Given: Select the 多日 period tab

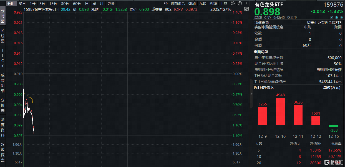Looking at the screenshot, I should (x=22, y=4).
